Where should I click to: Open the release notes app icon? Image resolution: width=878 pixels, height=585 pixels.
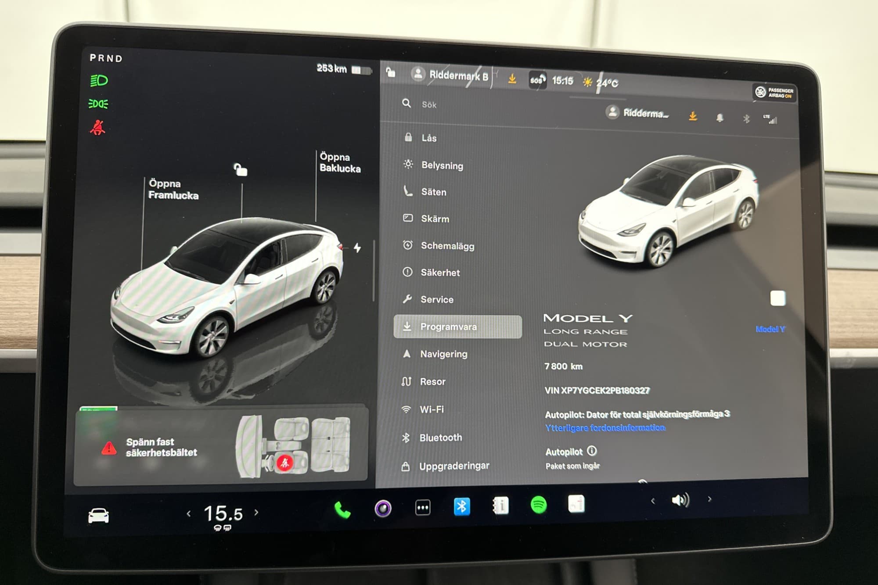click(576, 503)
